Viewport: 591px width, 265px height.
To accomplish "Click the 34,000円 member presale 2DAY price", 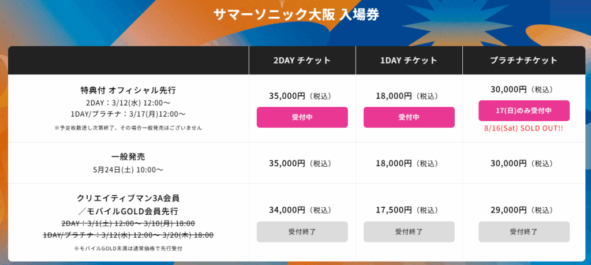I will coord(287,210).
